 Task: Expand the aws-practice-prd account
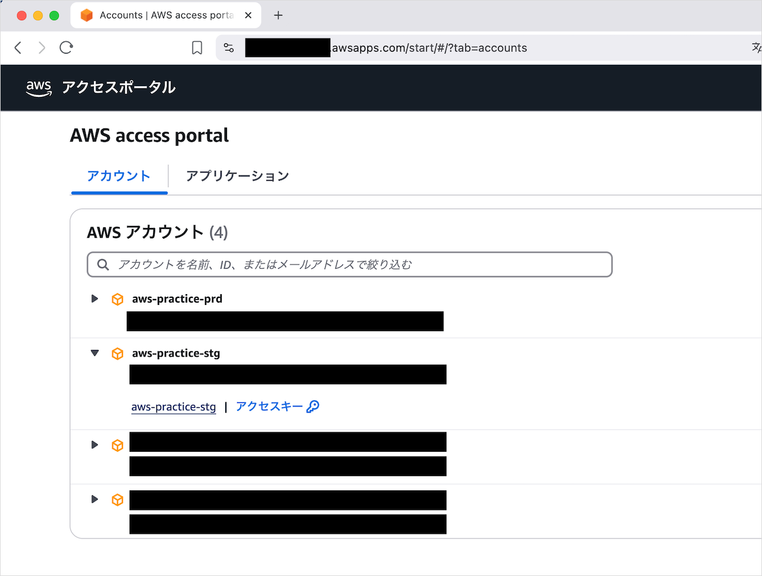[95, 298]
